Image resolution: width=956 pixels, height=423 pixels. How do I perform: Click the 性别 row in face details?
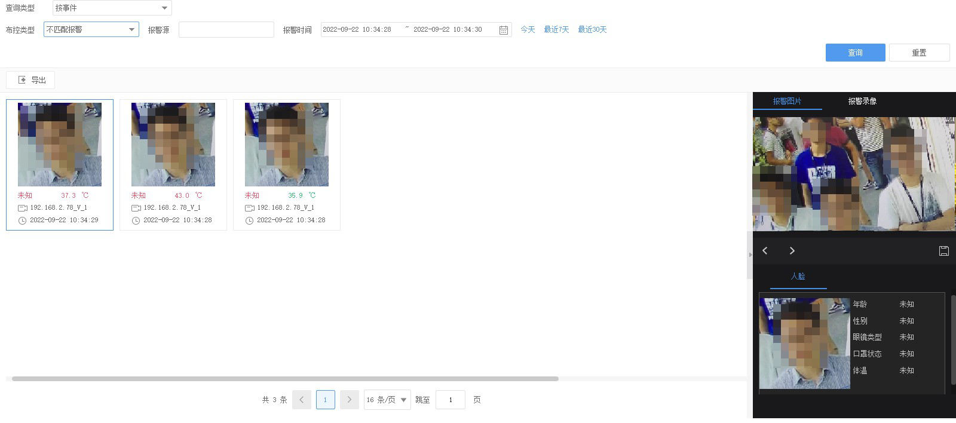(884, 321)
